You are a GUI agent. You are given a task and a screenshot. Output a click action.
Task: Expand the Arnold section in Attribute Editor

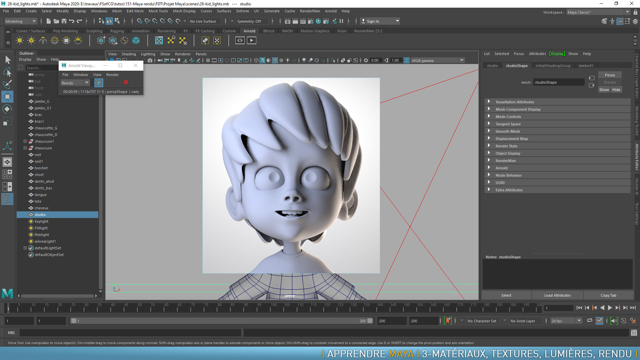pos(489,168)
